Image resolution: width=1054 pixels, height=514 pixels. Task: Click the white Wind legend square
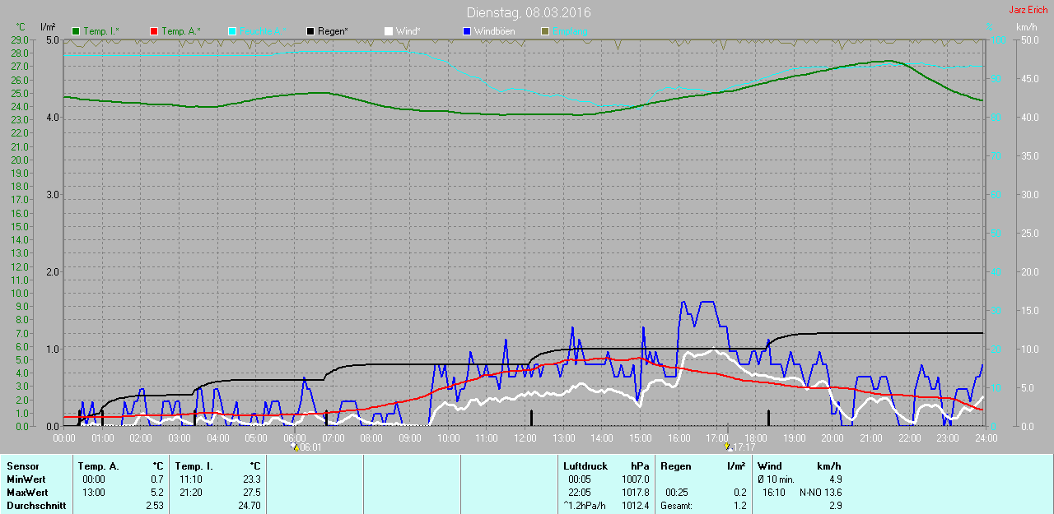[389, 31]
